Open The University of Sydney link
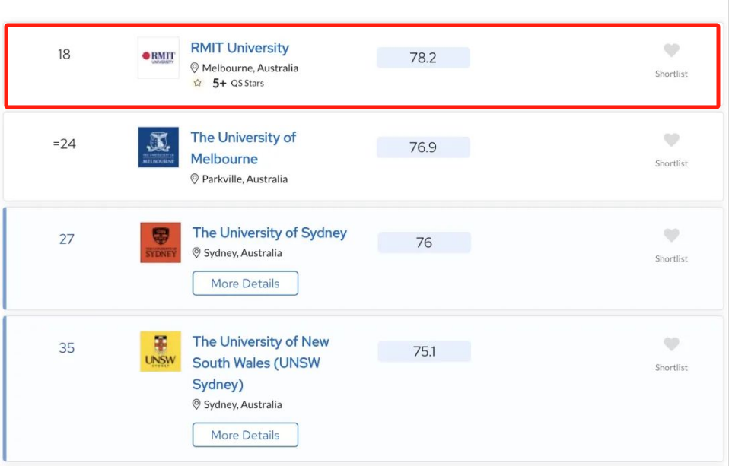Viewport: 729px width, 466px height. (269, 233)
